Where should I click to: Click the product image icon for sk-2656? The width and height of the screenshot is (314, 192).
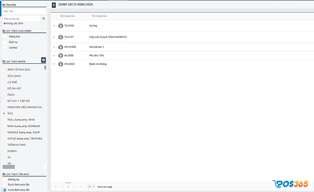pos(61,56)
